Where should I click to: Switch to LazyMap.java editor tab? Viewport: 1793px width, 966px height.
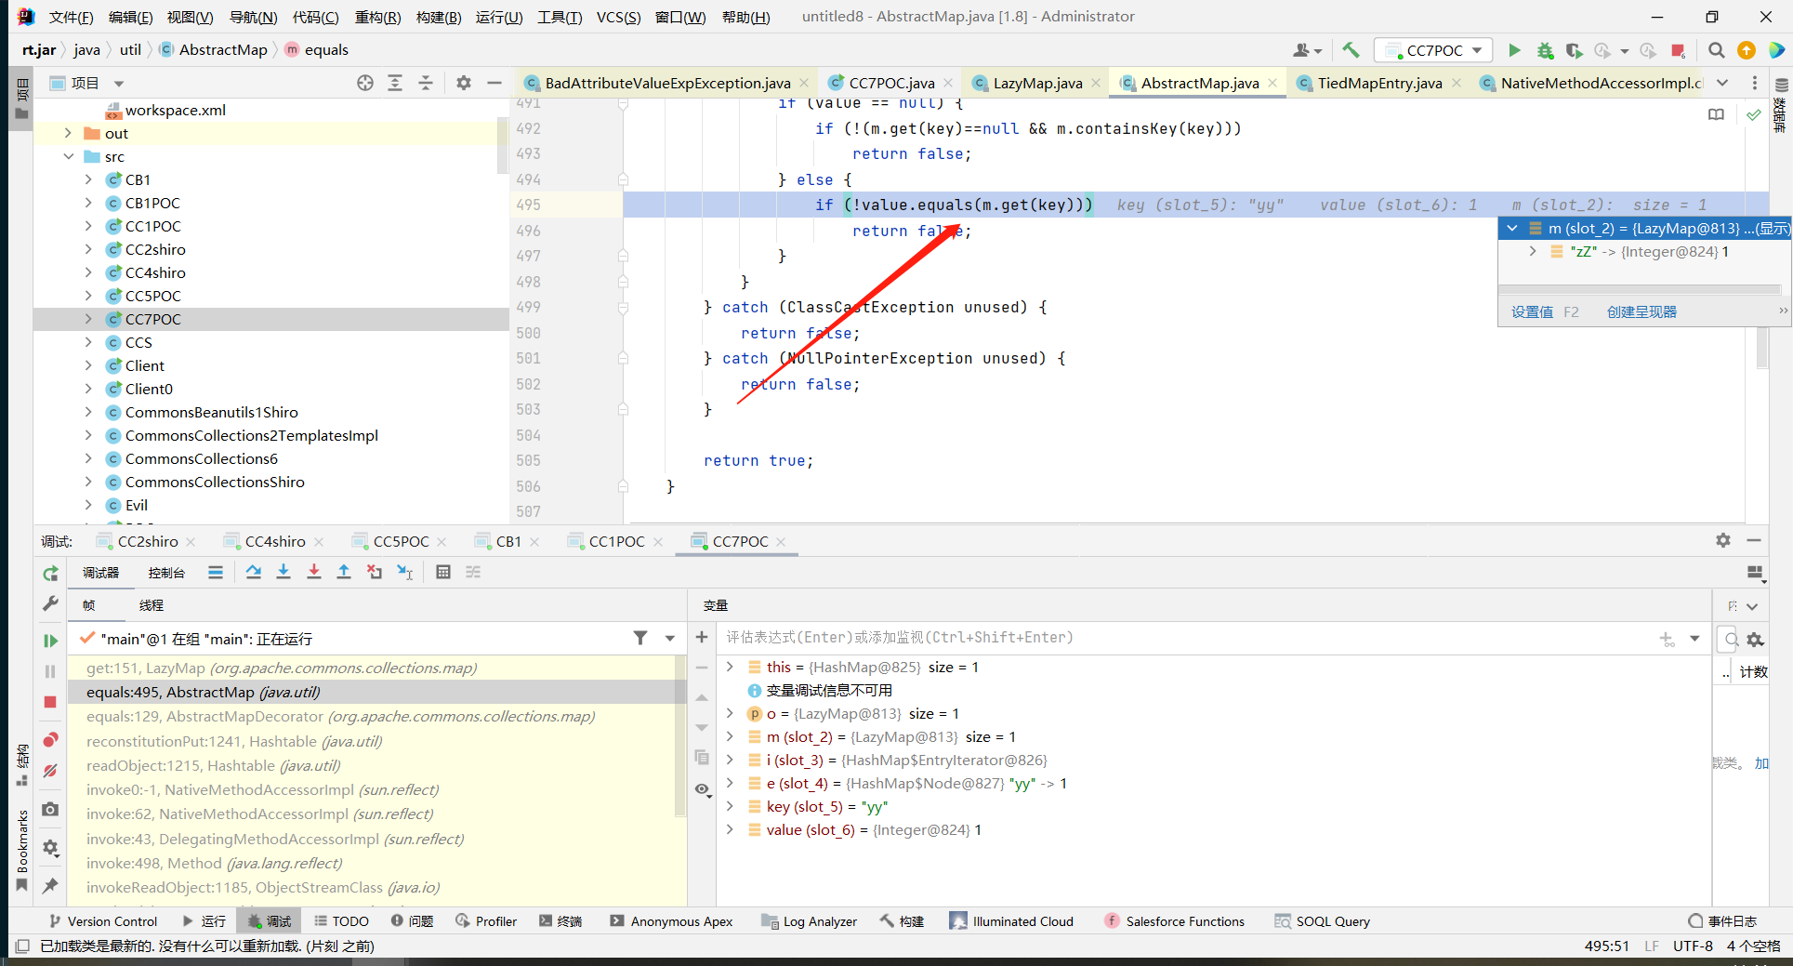(x=1037, y=83)
